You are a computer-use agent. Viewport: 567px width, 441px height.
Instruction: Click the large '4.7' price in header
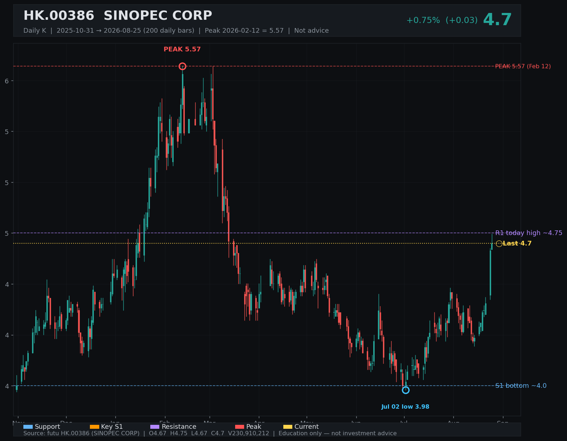pyautogui.click(x=497, y=20)
